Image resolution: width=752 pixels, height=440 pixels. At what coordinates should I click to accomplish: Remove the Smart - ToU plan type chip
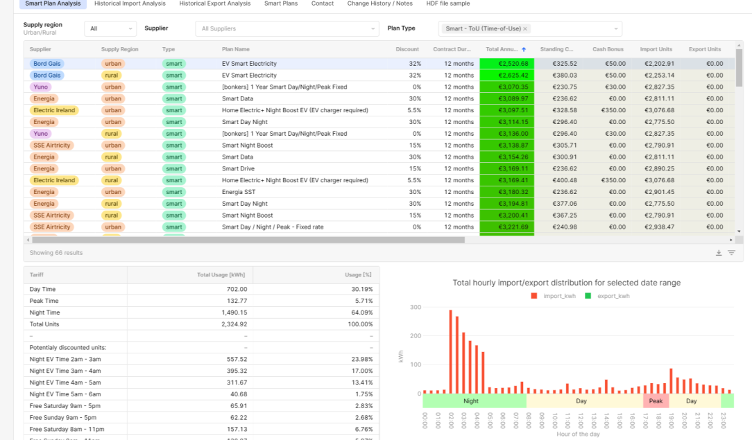pos(525,28)
